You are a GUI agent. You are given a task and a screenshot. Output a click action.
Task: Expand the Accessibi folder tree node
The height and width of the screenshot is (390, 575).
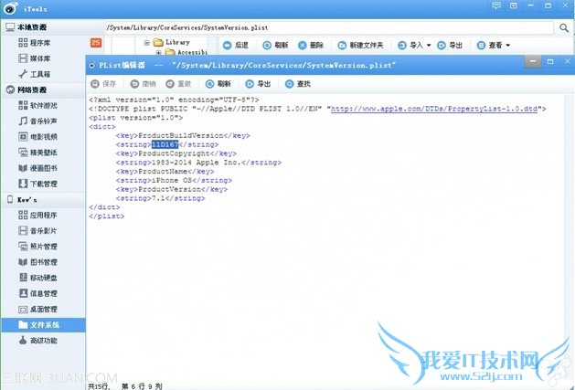coord(158,53)
